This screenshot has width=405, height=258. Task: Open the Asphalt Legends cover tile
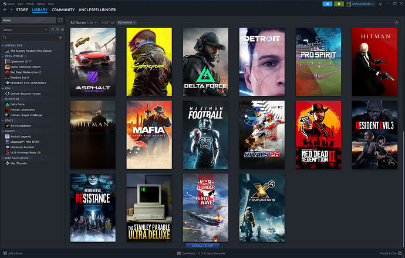coord(93,62)
